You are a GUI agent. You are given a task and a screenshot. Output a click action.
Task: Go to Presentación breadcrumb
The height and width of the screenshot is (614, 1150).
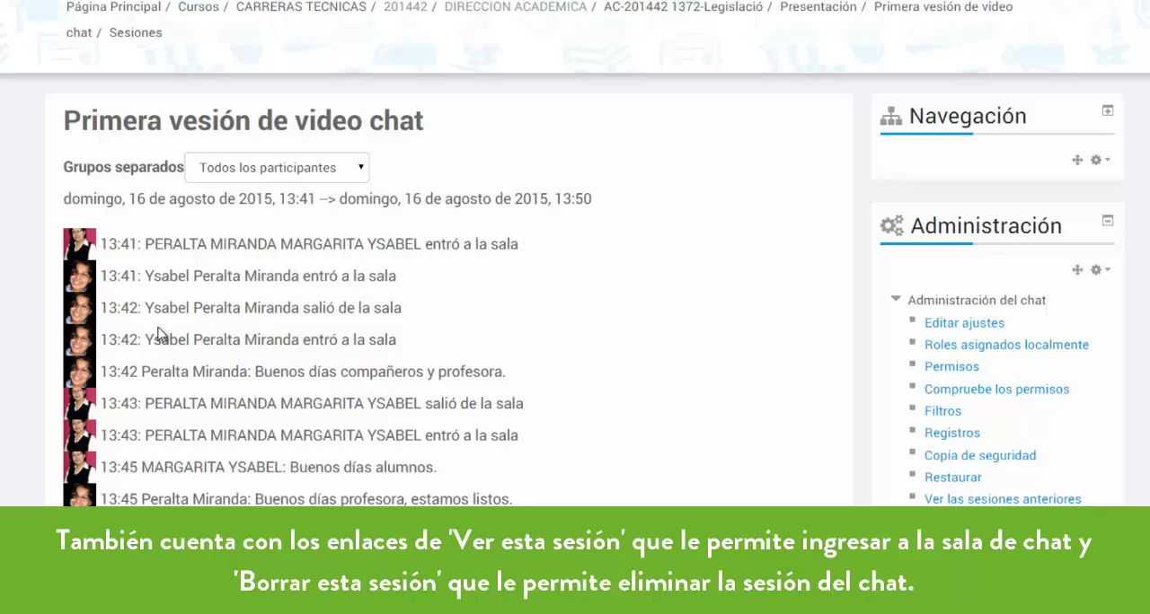pyautogui.click(x=818, y=7)
